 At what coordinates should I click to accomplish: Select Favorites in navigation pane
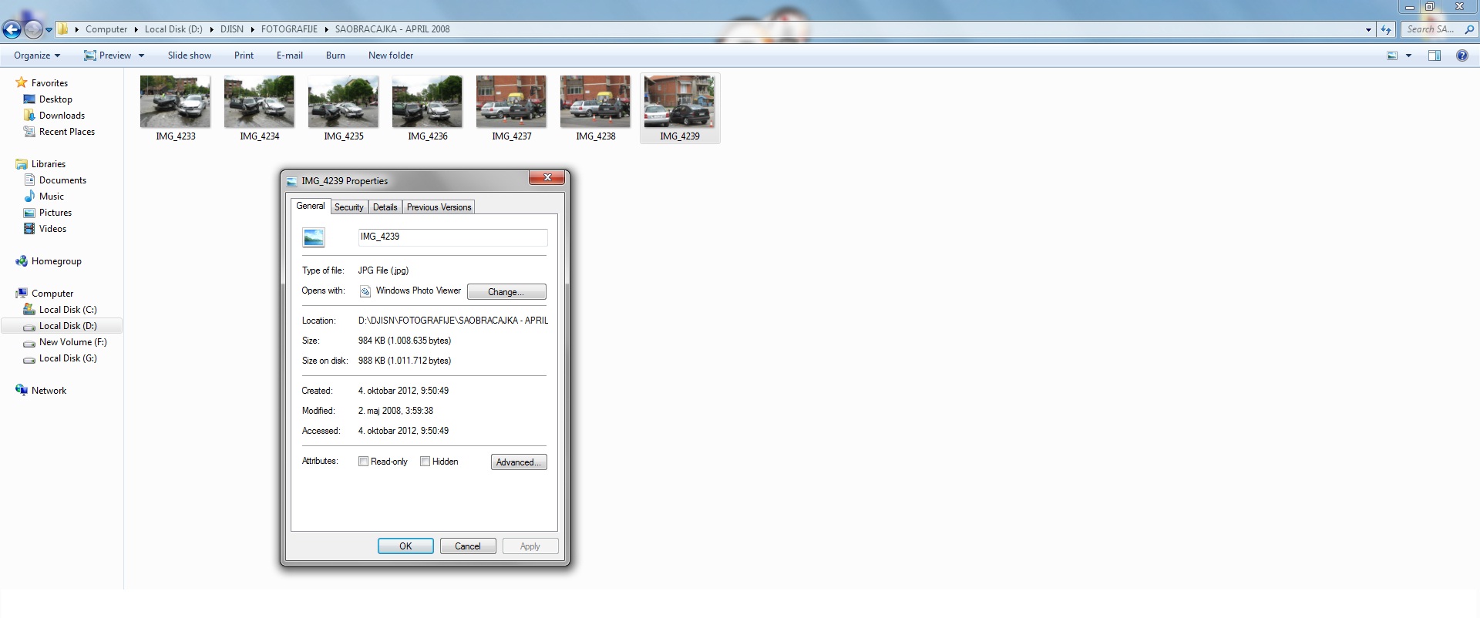pyautogui.click(x=49, y=83)
